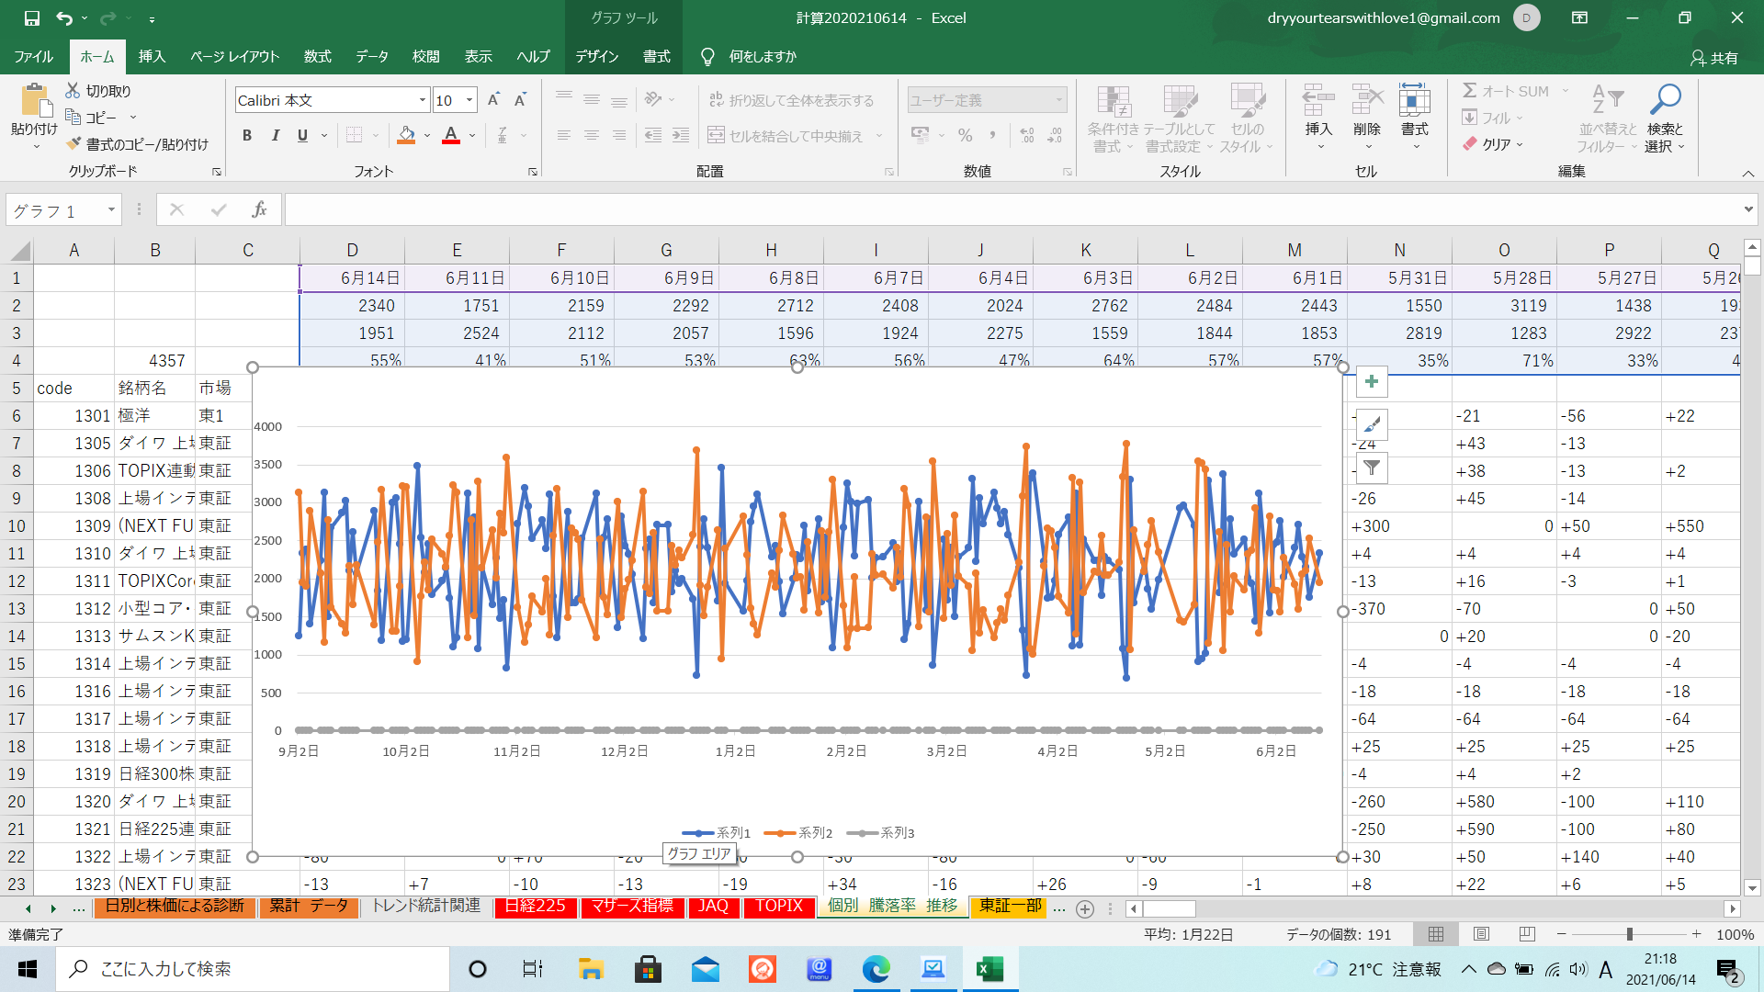Click the オート SUM button

point(1507,91)
